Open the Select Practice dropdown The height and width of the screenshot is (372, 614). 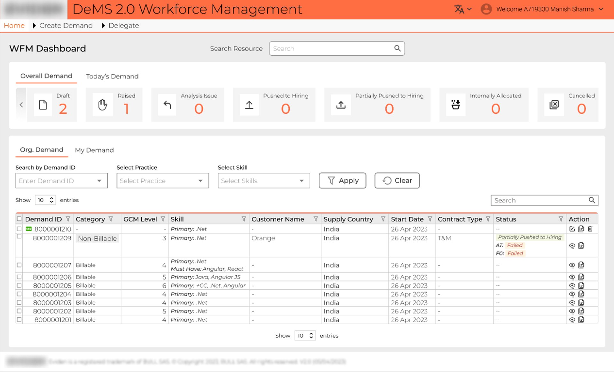click(x=162, y=181)
